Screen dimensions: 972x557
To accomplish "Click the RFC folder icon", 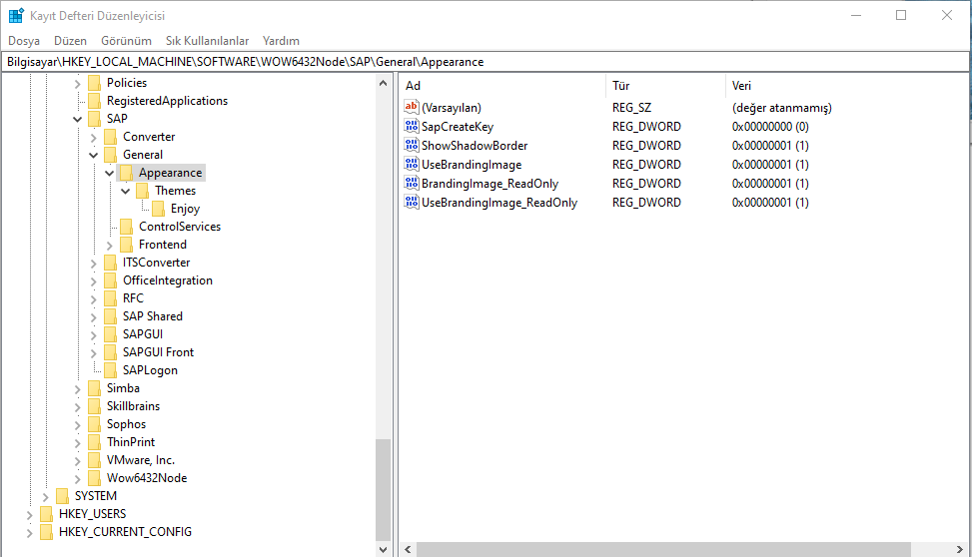I will click(110, 298).
